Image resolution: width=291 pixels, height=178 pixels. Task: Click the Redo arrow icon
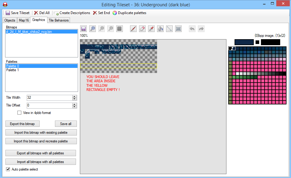pos(201,29)
